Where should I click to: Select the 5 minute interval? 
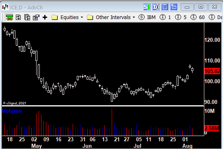[x=181, y=17]
